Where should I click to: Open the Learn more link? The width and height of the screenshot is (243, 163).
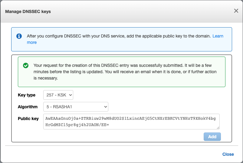[x=218, y=36]
